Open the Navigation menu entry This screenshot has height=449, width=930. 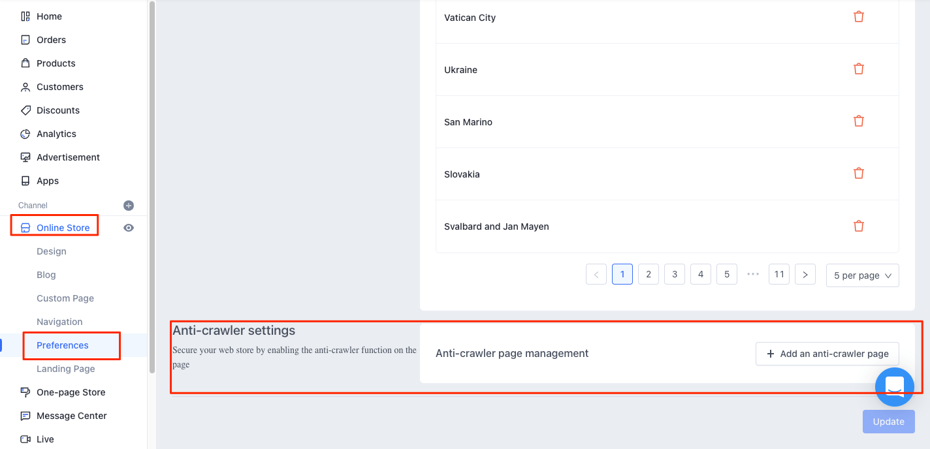tap(59, 321)
